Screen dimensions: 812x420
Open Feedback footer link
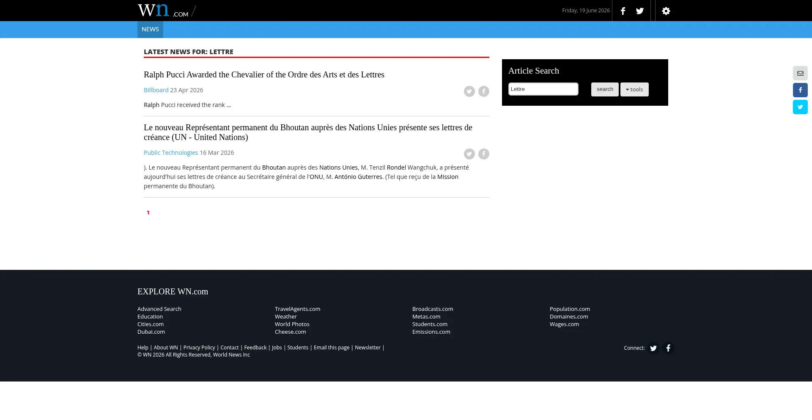coord(255,348)
